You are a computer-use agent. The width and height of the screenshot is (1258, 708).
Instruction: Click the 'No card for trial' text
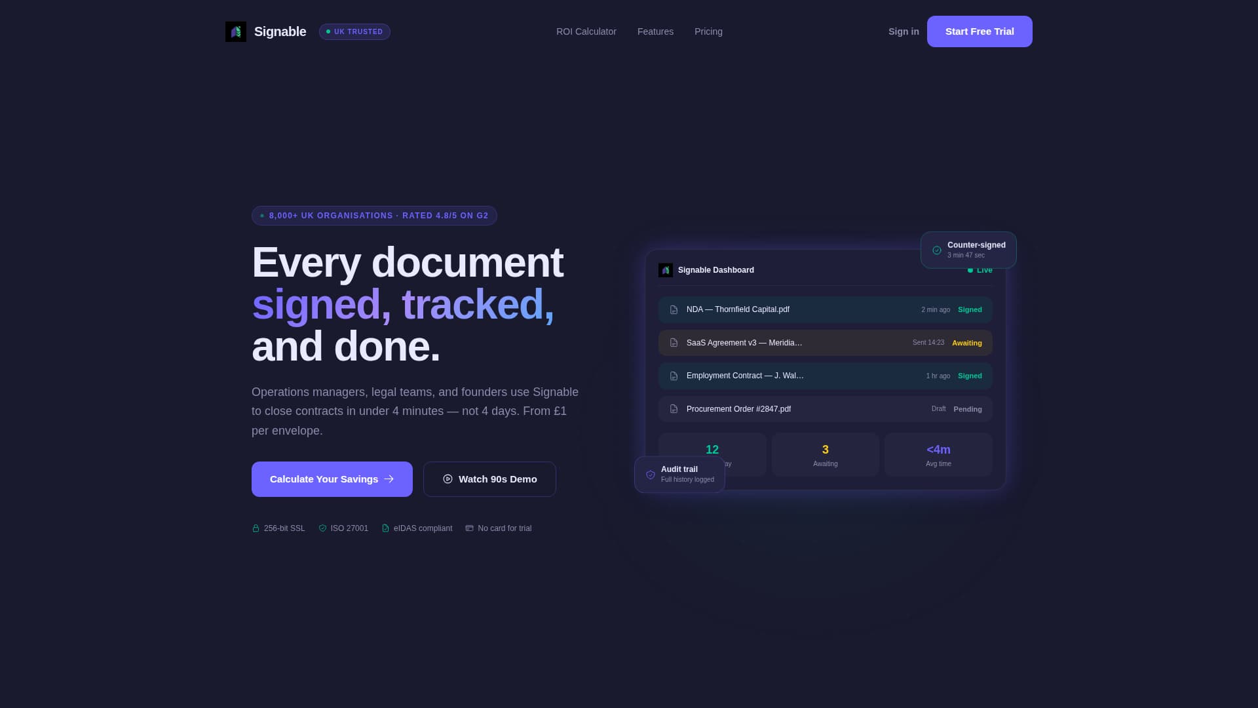tap(505, 528)
